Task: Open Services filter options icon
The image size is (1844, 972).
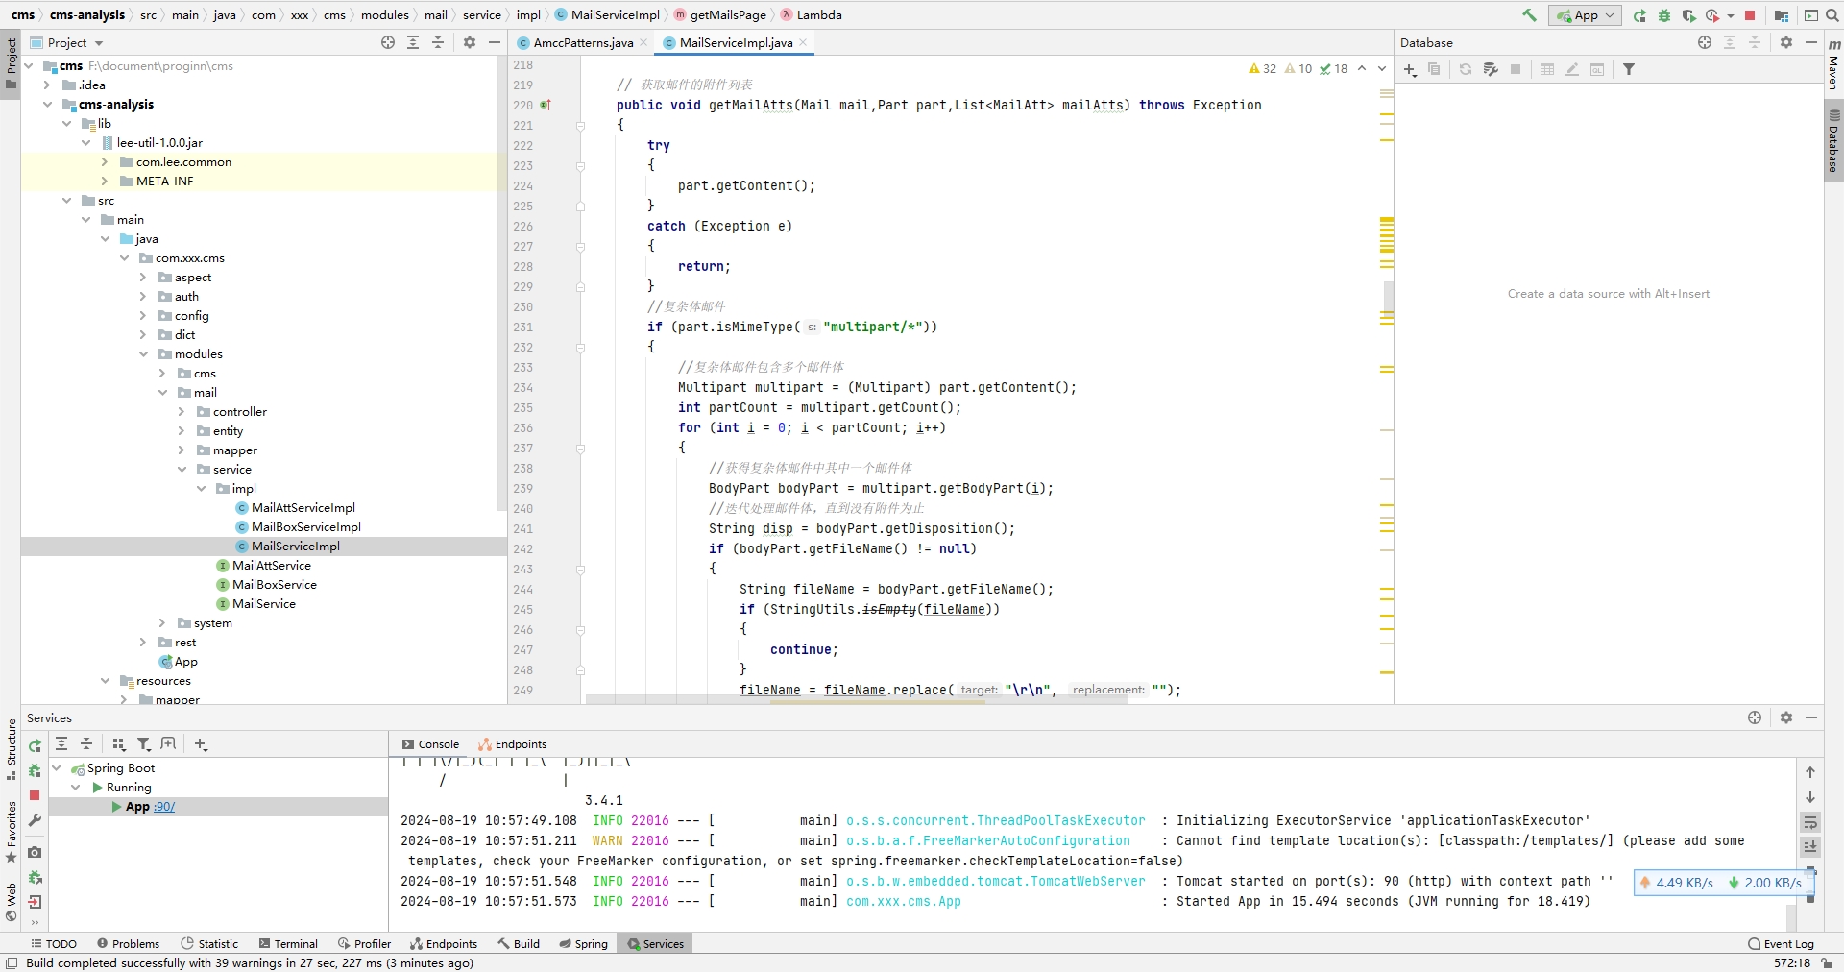Action: pos(144,744)
